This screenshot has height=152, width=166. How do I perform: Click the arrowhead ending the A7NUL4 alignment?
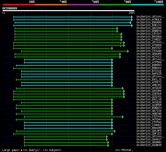132,20
